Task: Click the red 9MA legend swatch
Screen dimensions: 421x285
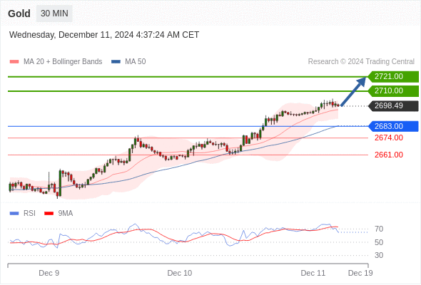Action: coord(49,214)
